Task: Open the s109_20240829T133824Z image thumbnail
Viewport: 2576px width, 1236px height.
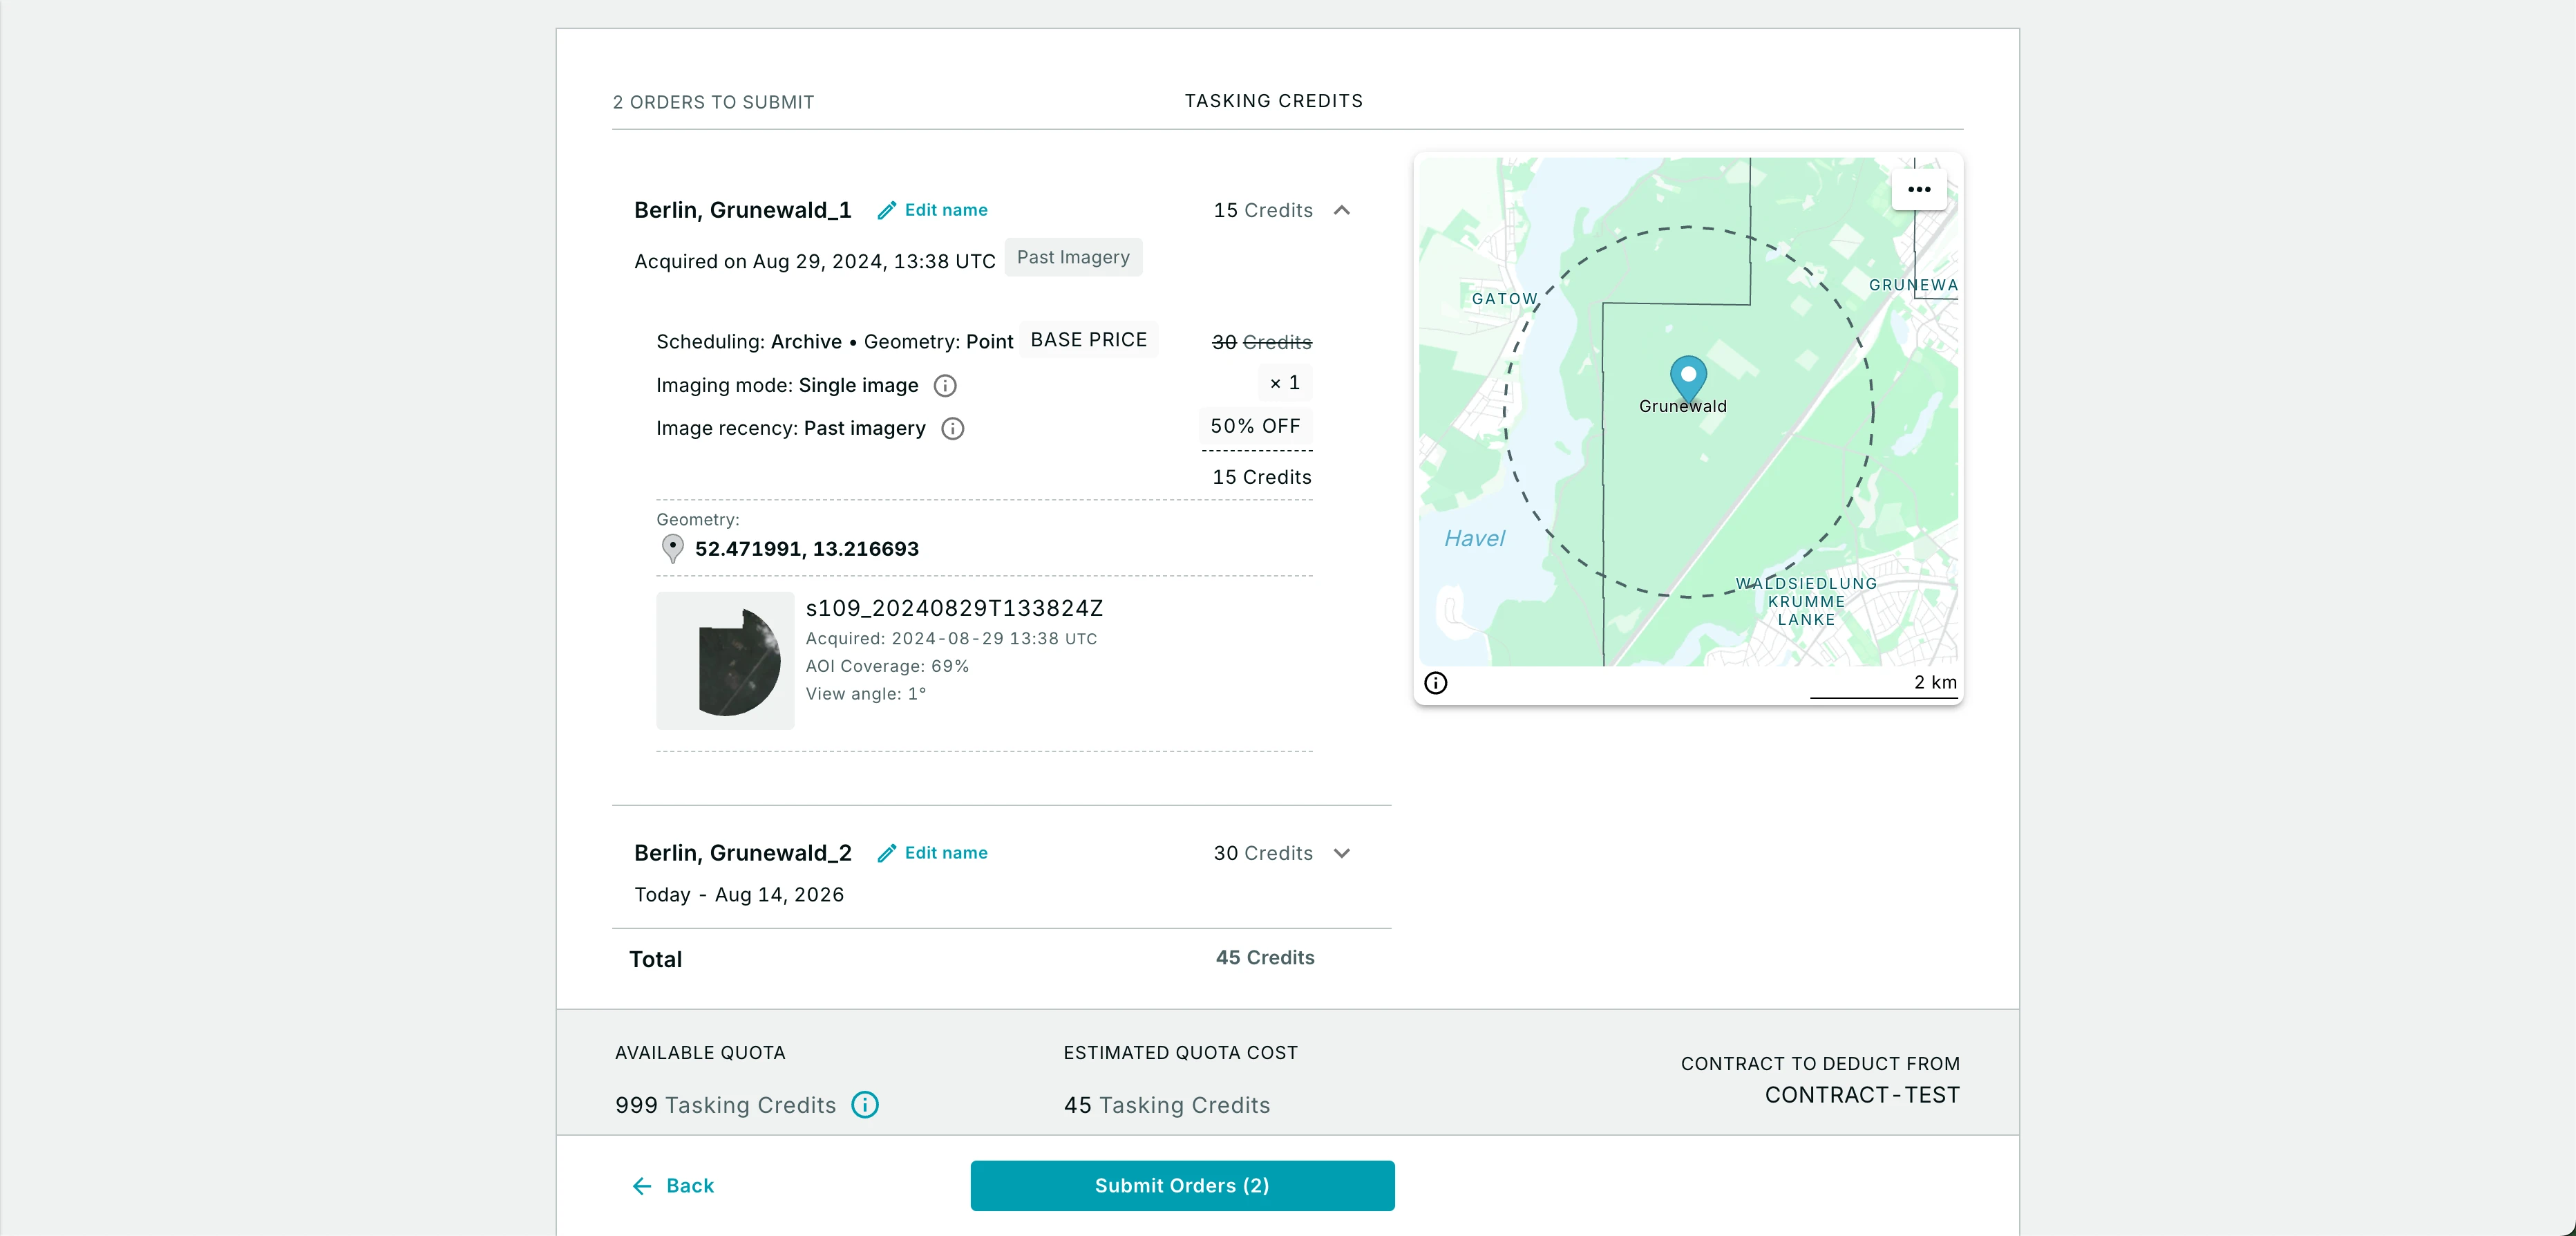Action: (725, 661)
